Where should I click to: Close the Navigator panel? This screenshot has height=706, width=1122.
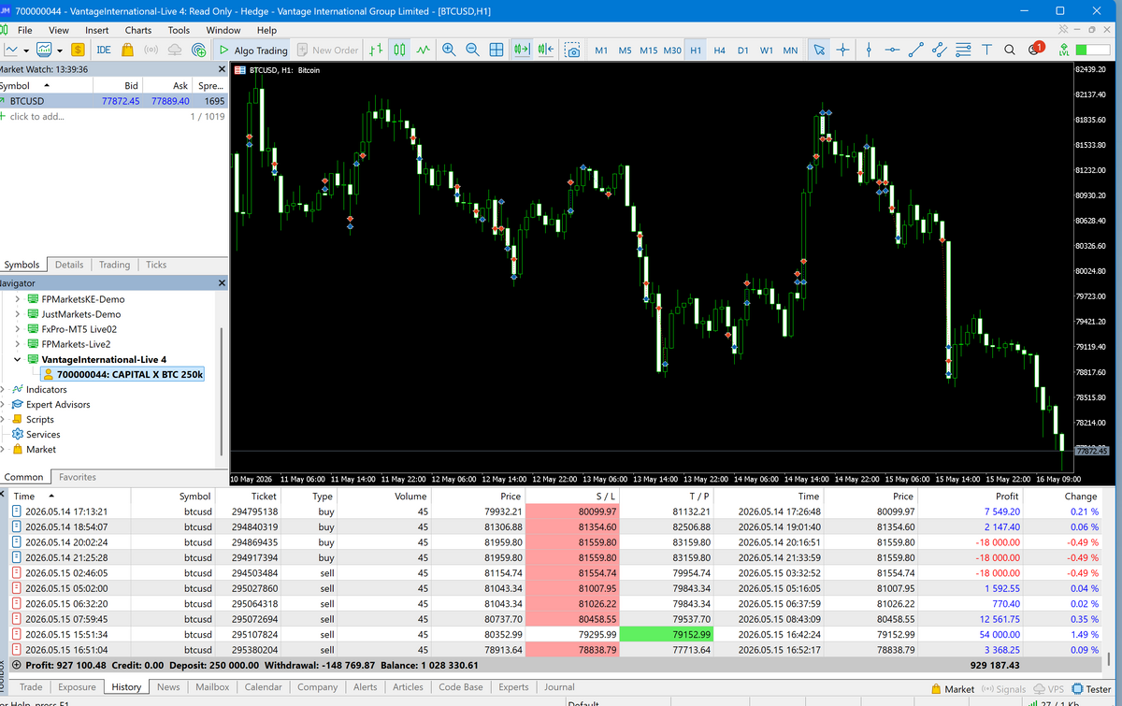click(222, 282)
